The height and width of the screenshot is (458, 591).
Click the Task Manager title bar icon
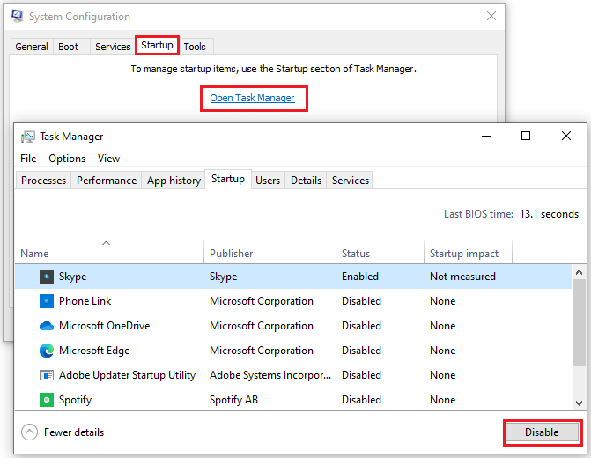28,137
